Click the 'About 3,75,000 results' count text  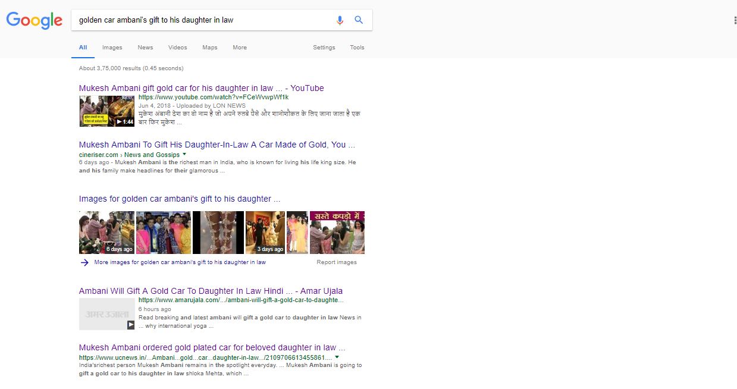tap(131, 68)
